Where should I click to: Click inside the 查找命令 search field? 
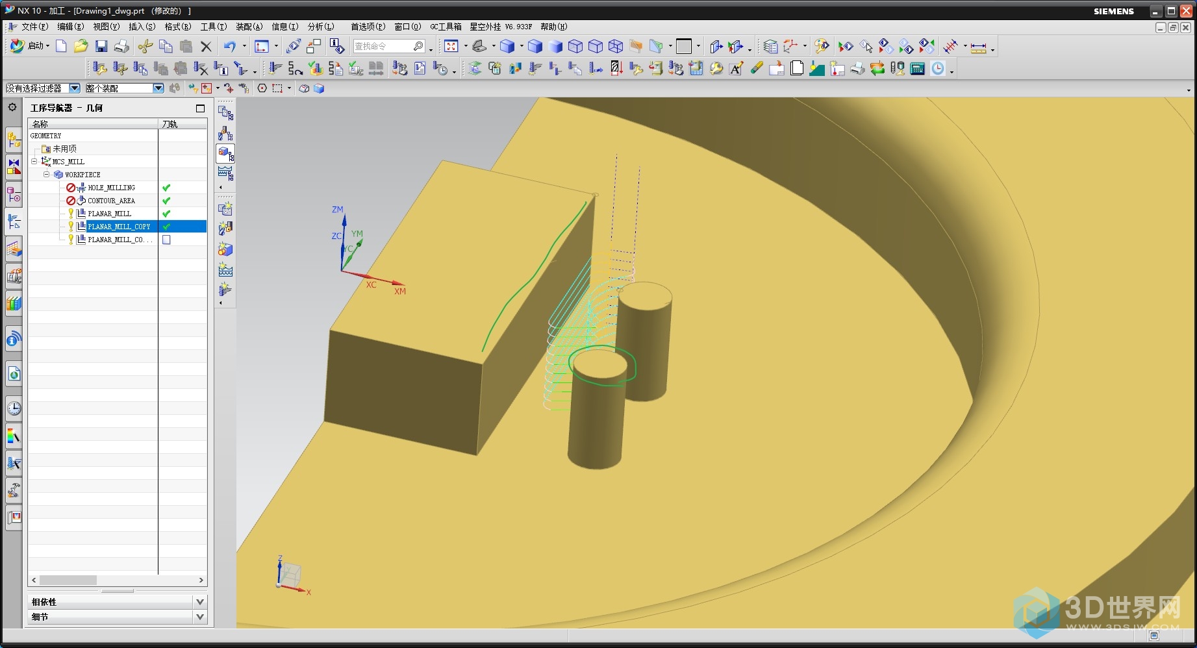[x=383, y=46]
